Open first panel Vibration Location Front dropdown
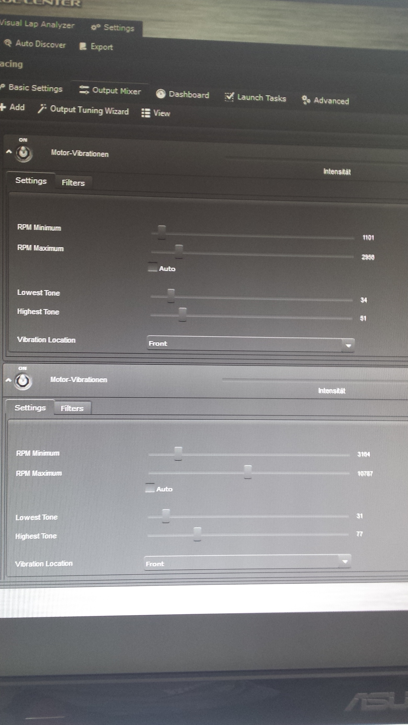The image size is (408, 725). (x=250, y=344)
